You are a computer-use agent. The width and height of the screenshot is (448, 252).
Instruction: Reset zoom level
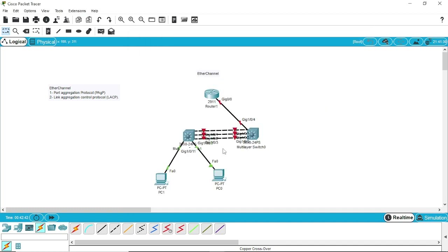[x=132, y=20]
